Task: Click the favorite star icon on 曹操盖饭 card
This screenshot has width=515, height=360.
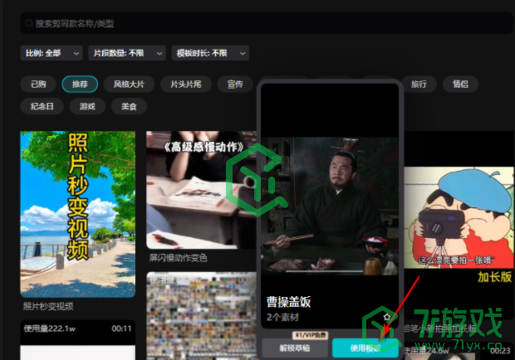Action: click(386, 316)
